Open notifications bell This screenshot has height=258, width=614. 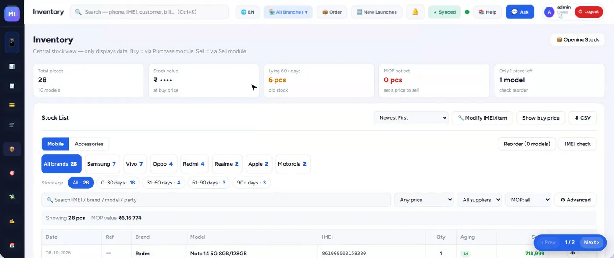pyautogui.click(x=415, y=12)
